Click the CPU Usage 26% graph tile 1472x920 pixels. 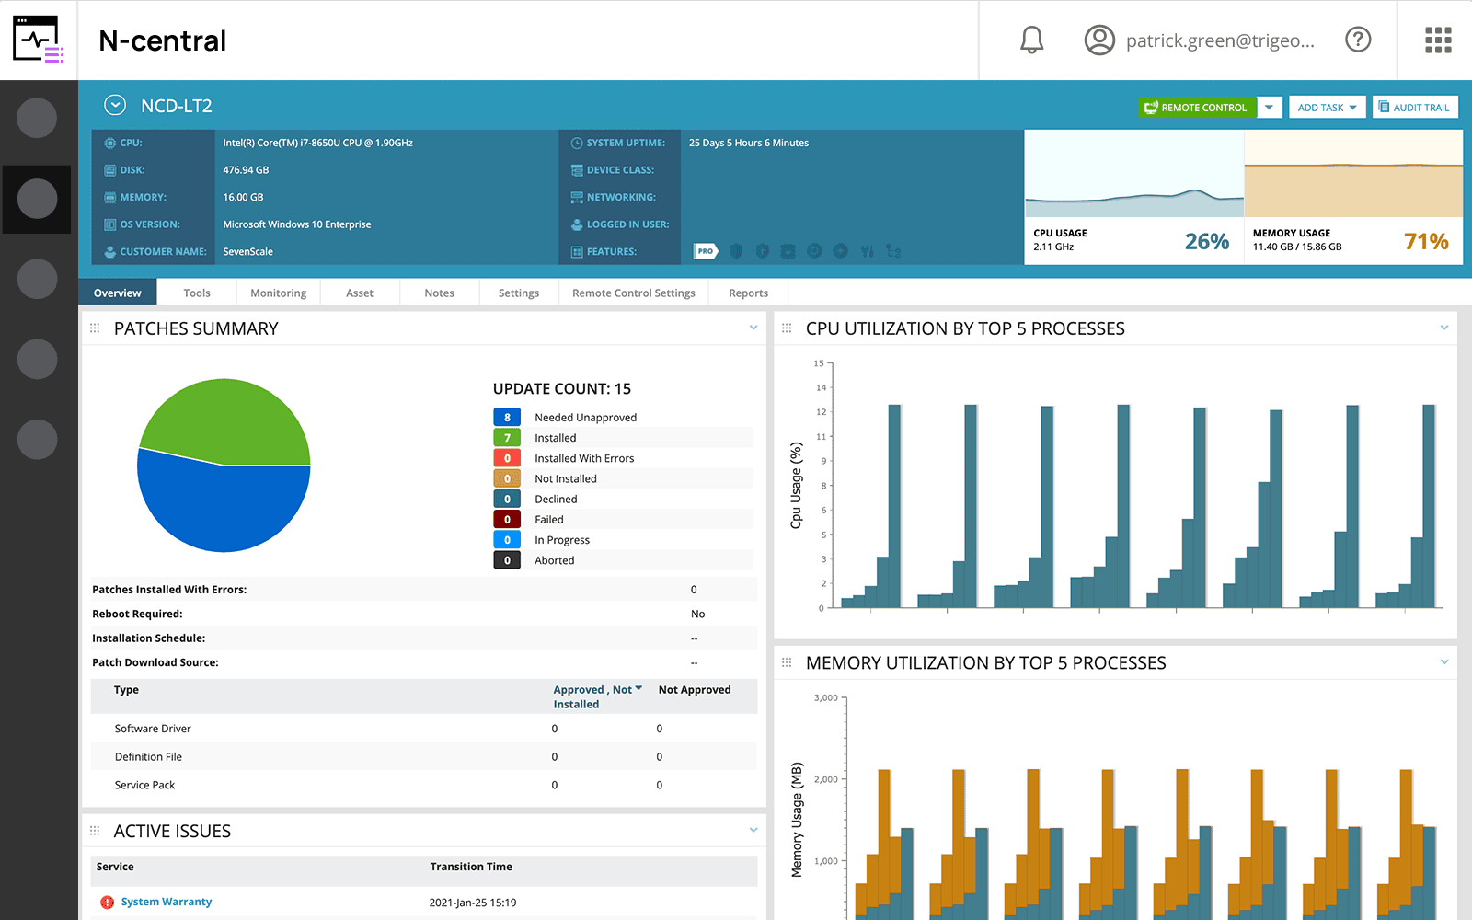click(x=1134, y=197)
